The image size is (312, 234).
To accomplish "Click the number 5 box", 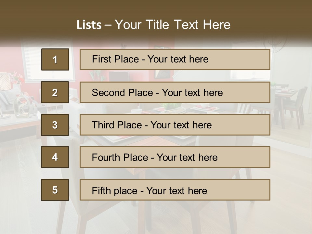I will pos(55,190).
